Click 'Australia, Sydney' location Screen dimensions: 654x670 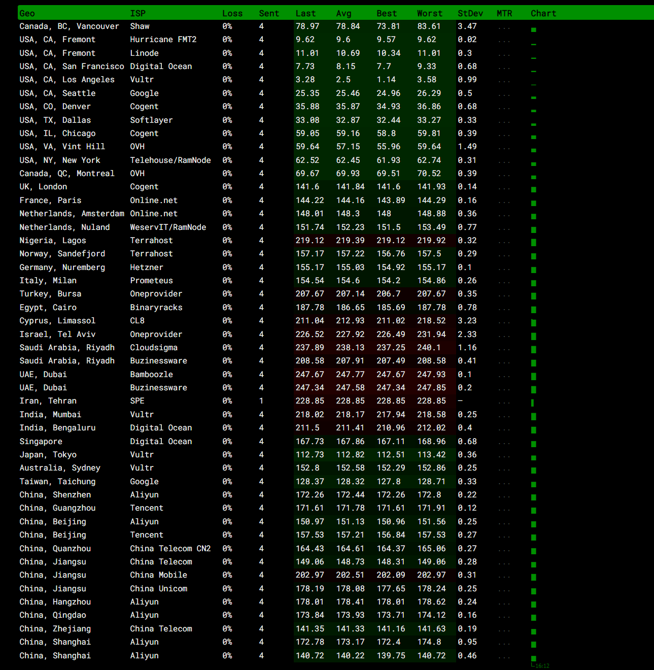pyautogui.click(x=60, y=468)
